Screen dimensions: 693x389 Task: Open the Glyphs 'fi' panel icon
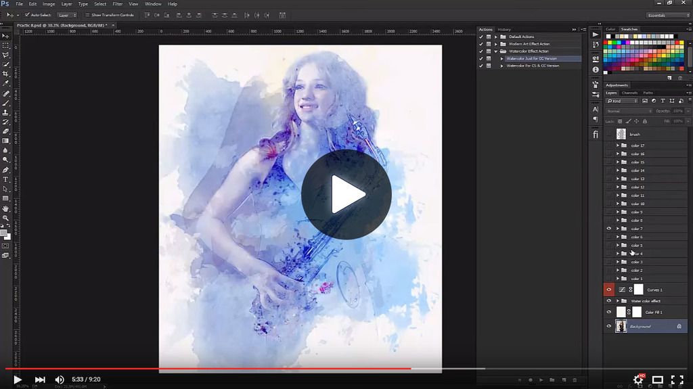[596, 135]
